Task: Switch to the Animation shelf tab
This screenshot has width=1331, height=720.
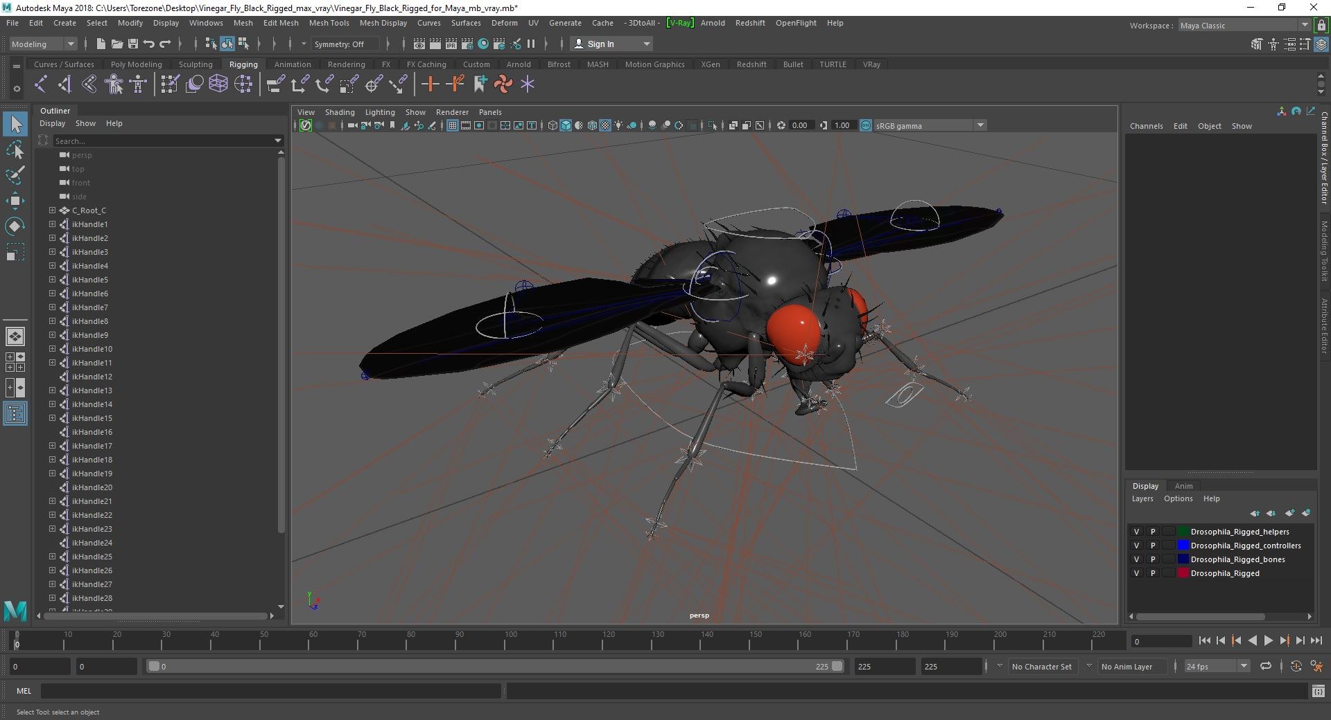Action: click(x=293, y=64)
